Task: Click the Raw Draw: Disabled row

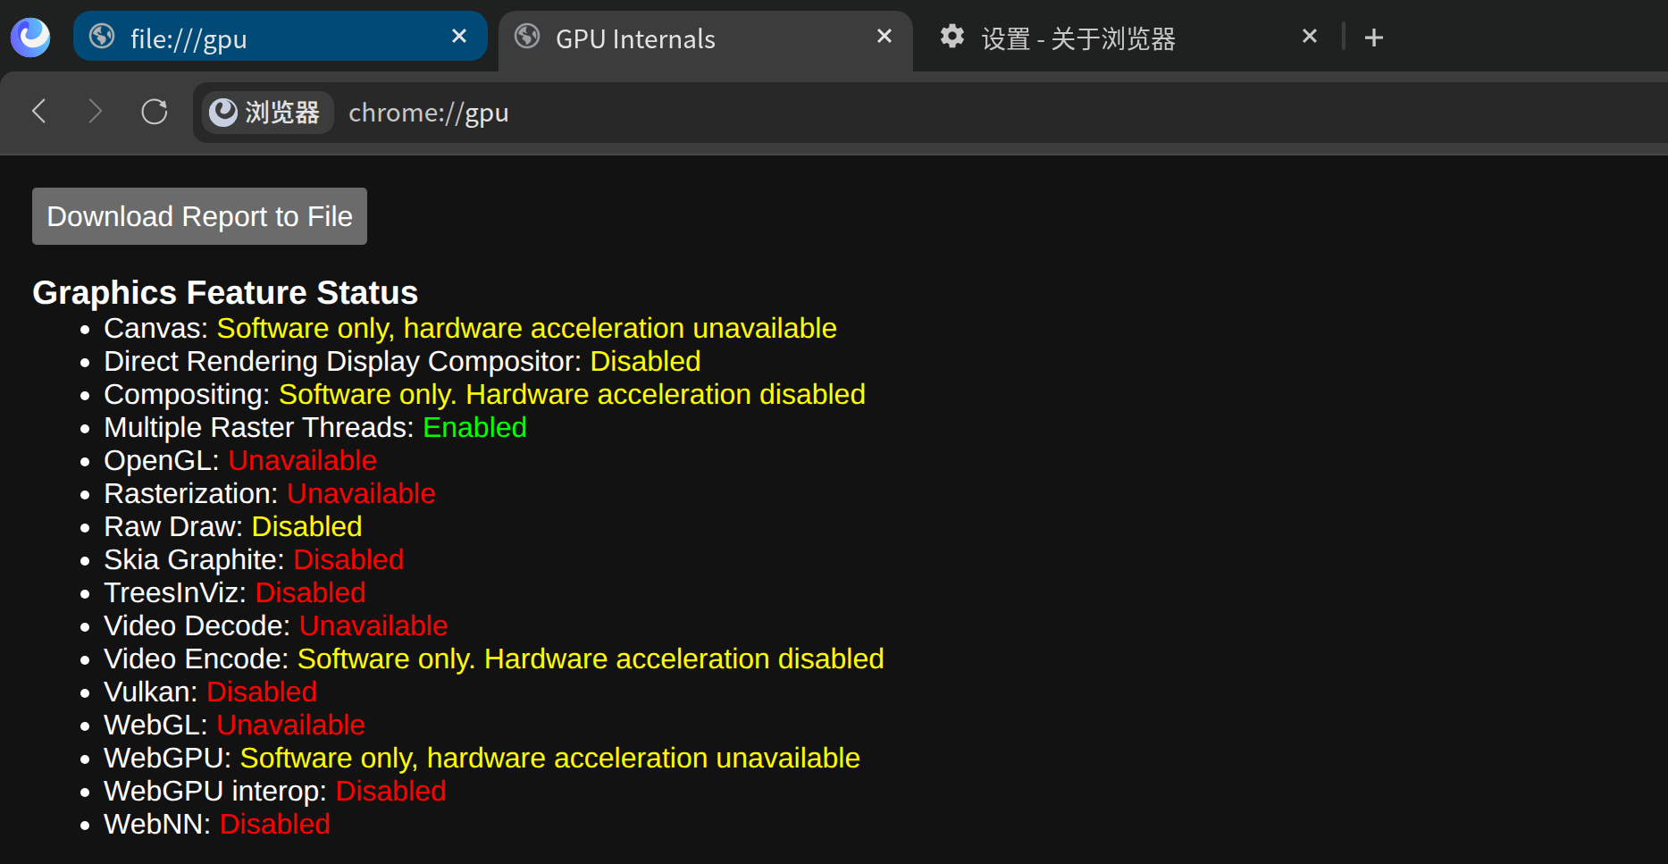Action: (233, 526)
